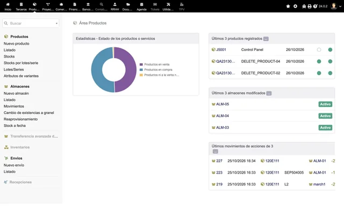Open the Inicio home icon
This screenshot has width=344, height=215.
pos(8,4)
